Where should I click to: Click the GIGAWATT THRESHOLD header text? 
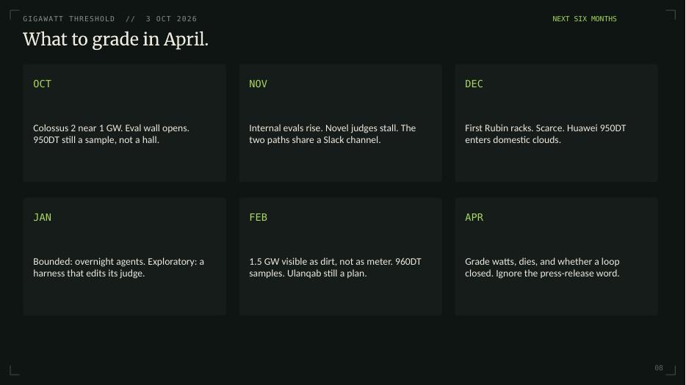click(x=69, y=19)
